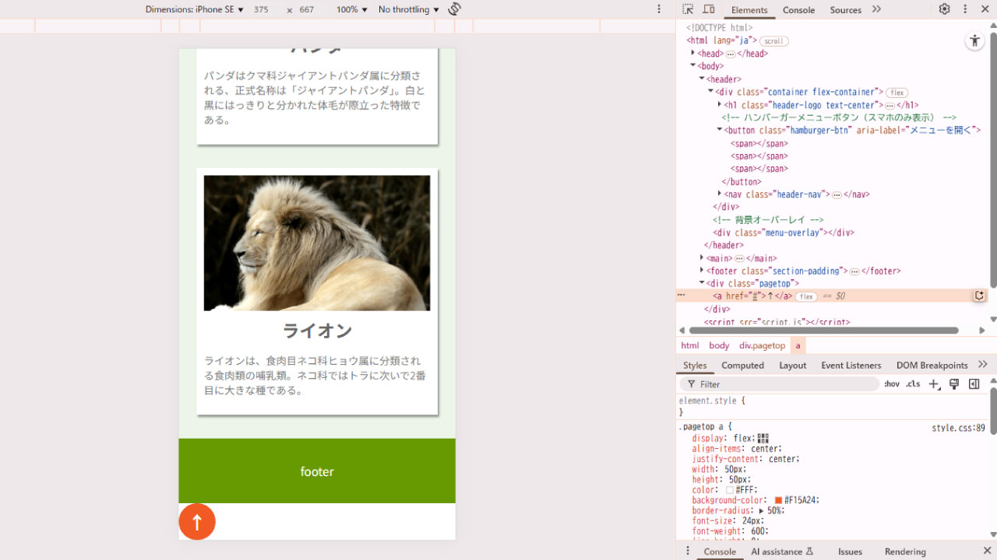Toggle flex badge on selected anchor

[x=806, y=296]
